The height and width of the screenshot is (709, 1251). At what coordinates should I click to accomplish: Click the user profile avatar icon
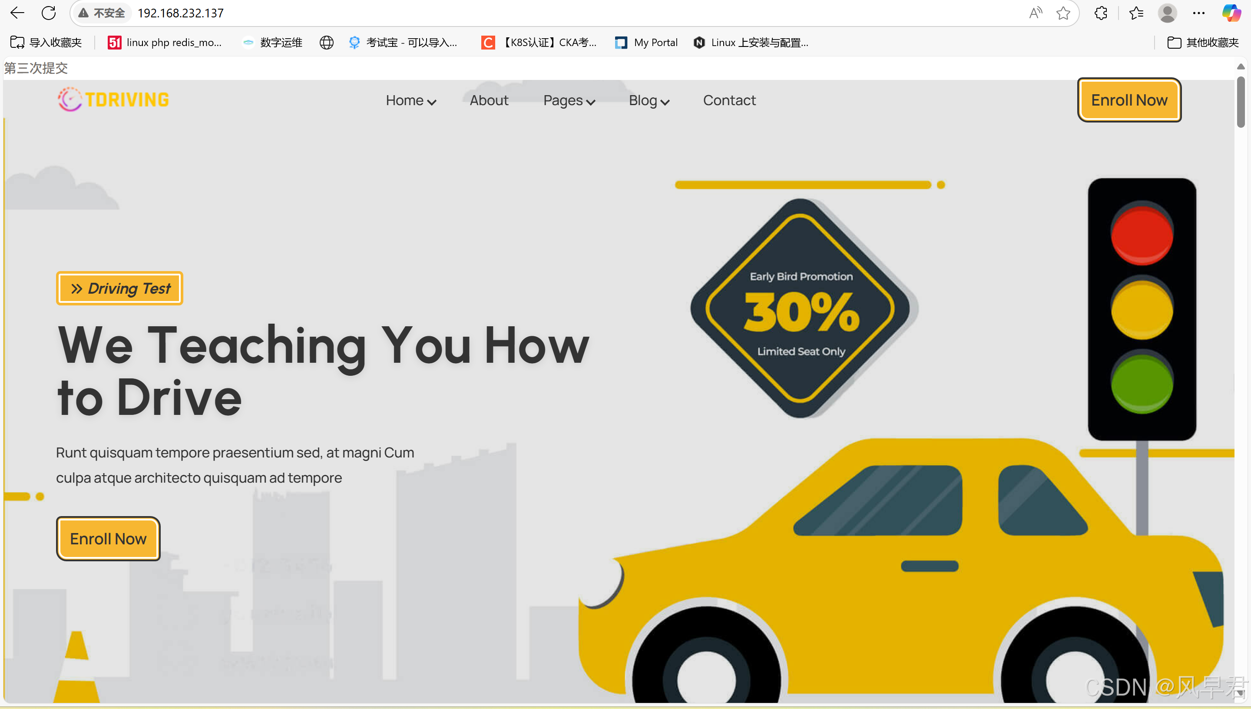click(1167, 13)
